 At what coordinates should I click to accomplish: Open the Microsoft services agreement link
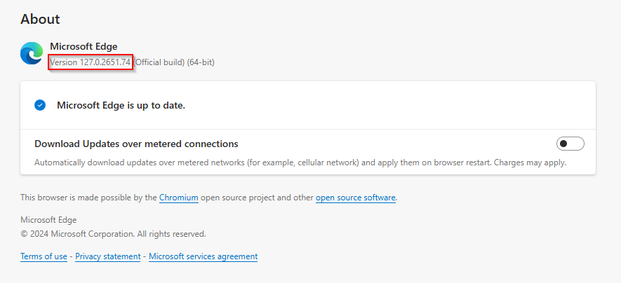pyautogui.click(x=203, y=256)
